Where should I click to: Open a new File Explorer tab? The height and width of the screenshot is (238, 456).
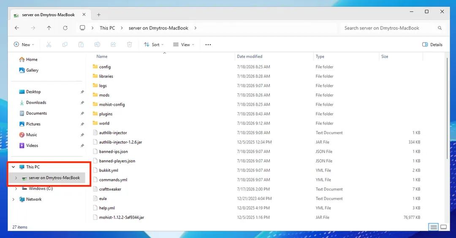(98, 14)
